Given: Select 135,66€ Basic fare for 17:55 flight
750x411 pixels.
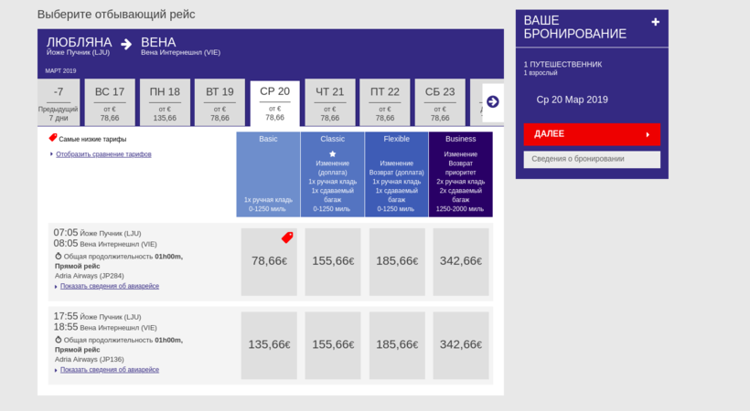Looking at the screenshot, I should (269, 344).
